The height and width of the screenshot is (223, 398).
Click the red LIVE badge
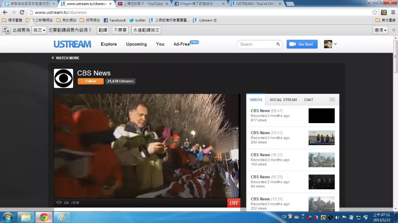click(x=234, y=203)
